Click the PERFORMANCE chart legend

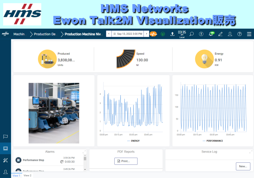click(x=213, y=141)
